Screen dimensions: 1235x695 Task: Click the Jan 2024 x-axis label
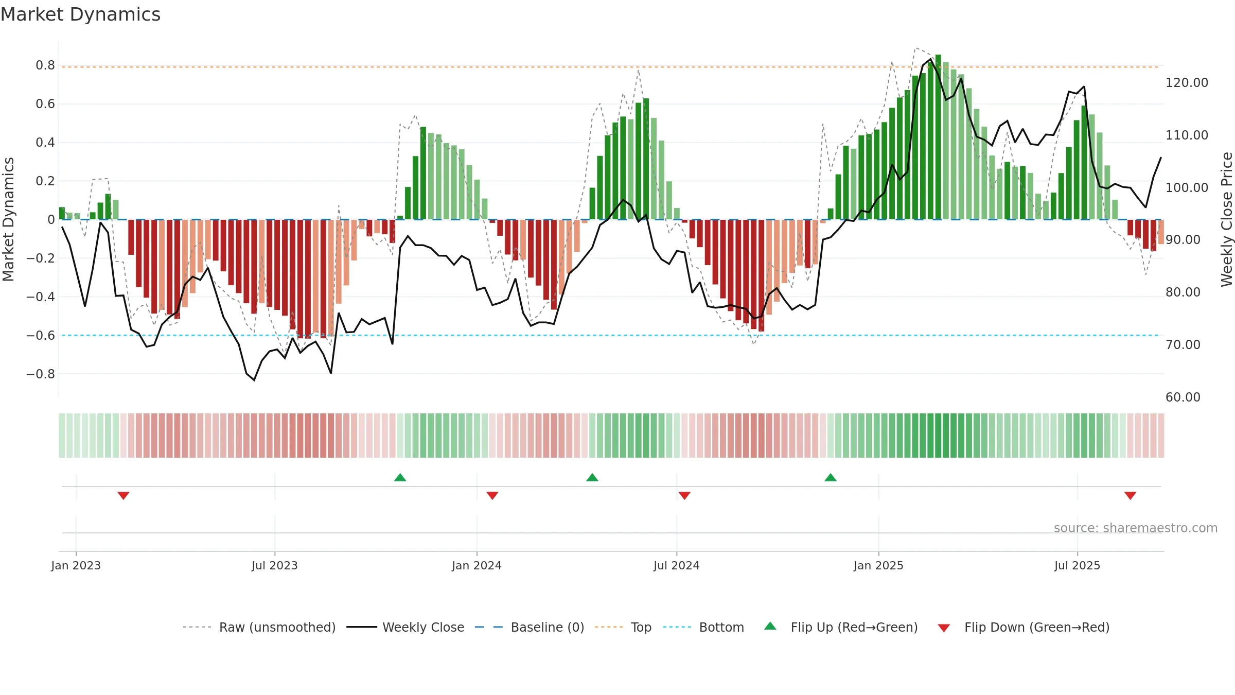coord(477,565)
